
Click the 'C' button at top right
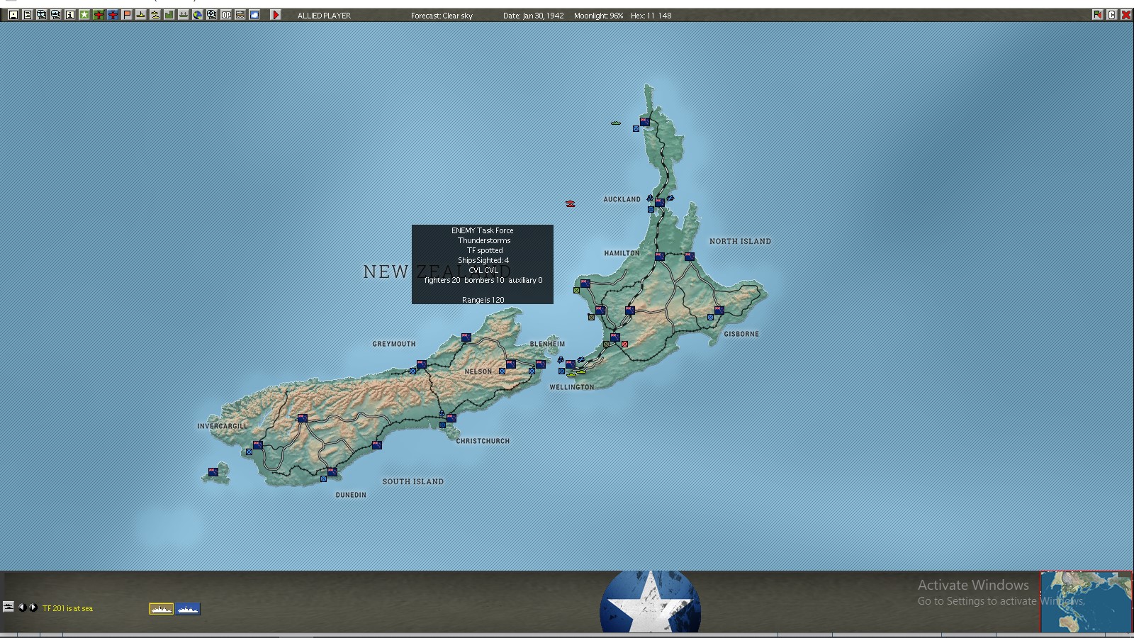click(1111, 15)
